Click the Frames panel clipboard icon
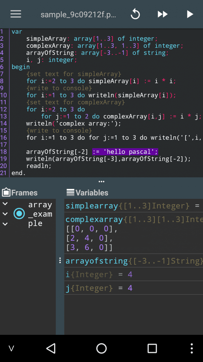The image size is (203, 362). 6,192
